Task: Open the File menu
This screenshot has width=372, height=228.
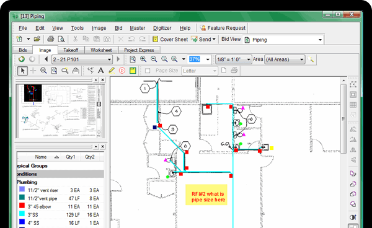Action: (x=23, y=28)
